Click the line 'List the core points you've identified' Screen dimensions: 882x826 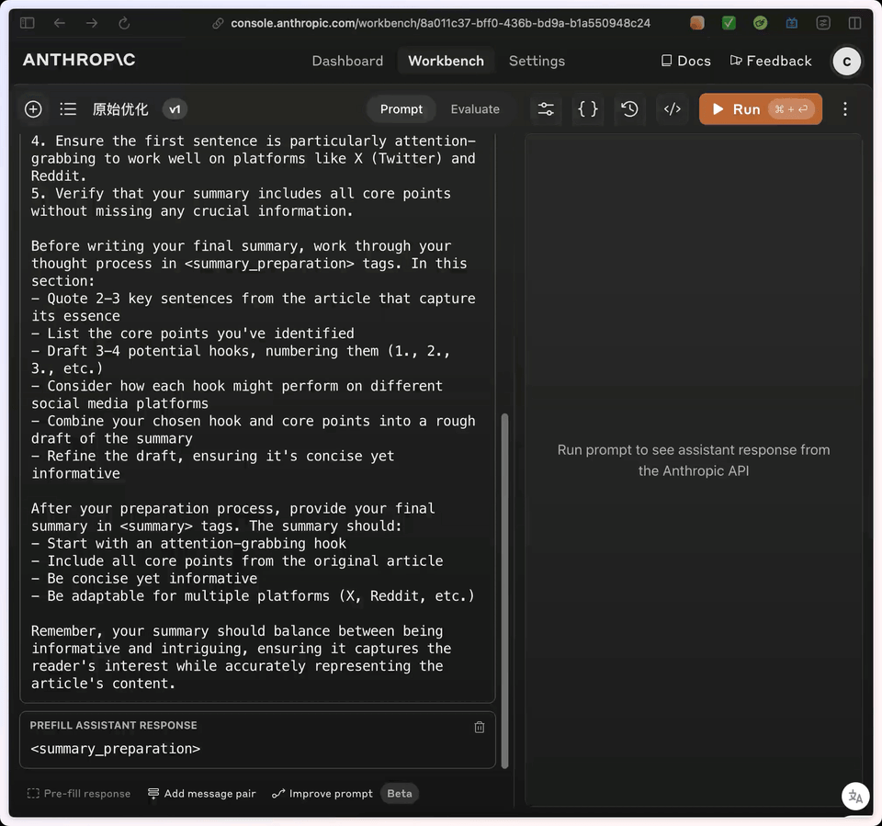pos(193,334)
